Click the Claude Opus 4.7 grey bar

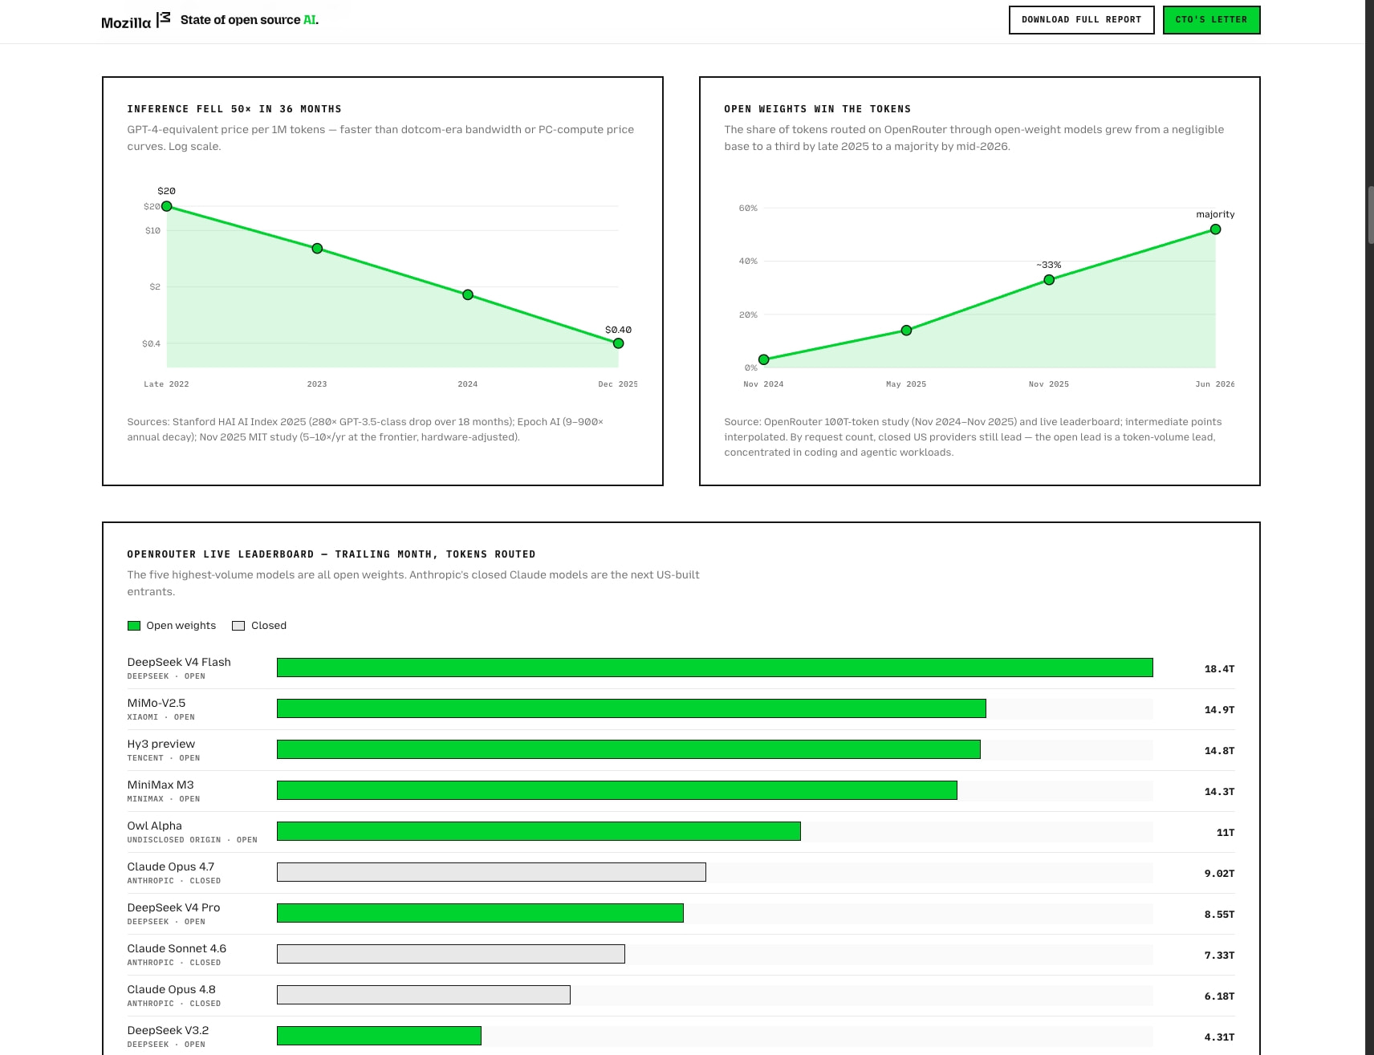[x=491, y=872]
